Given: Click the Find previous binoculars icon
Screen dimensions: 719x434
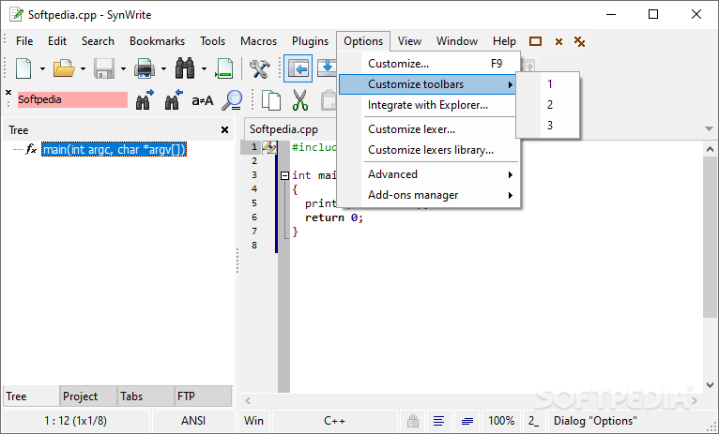Looking at the screenshot, I should point(174,99).
